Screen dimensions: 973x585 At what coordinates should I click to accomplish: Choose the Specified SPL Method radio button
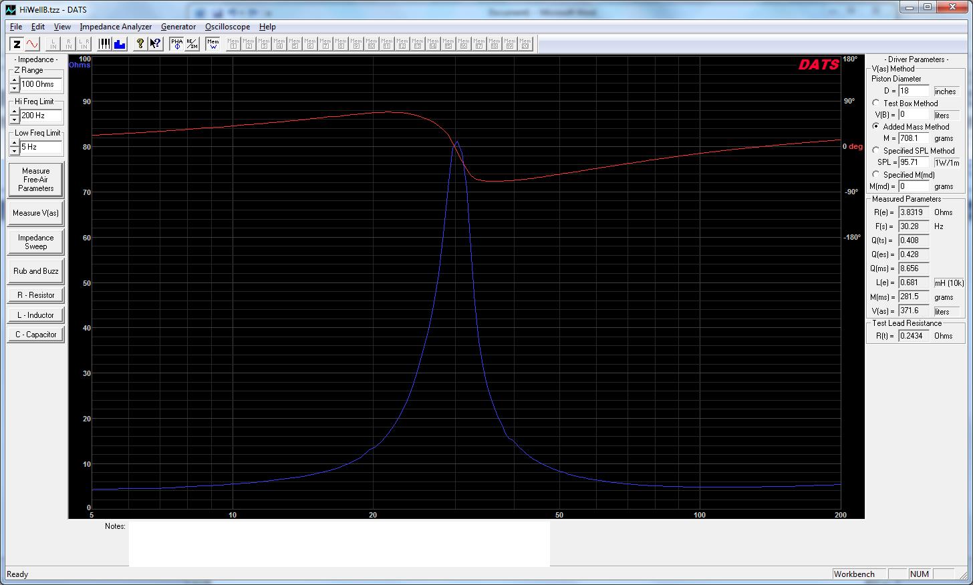[876, 150]
